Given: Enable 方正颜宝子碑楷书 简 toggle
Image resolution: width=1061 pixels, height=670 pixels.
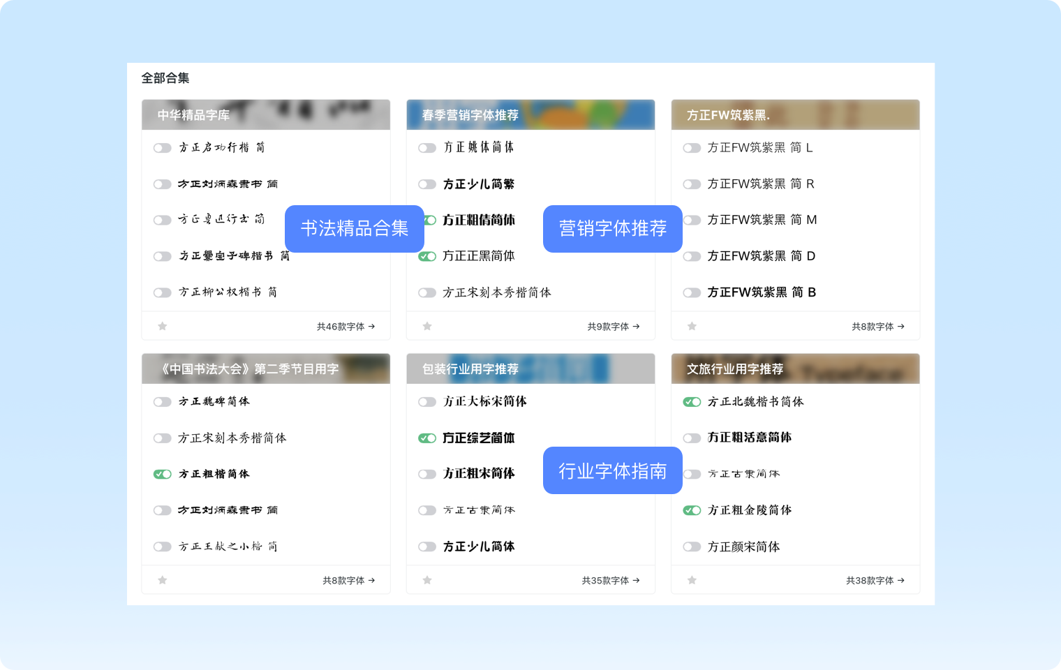Looking at the screenshot, I should coord(163,256).
